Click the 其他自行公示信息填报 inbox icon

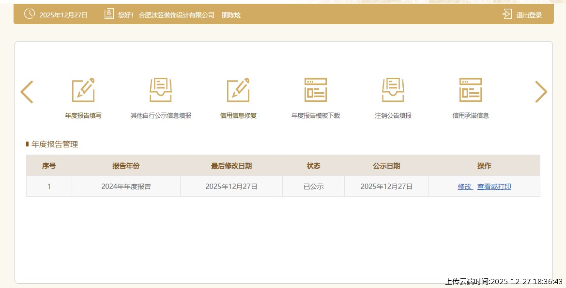(161, 90)
